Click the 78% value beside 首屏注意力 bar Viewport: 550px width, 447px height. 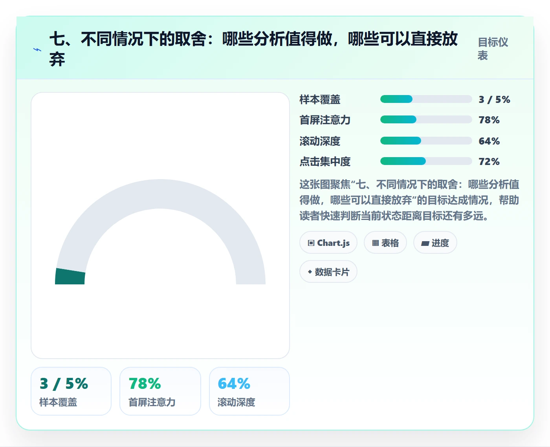click(489, 120)
